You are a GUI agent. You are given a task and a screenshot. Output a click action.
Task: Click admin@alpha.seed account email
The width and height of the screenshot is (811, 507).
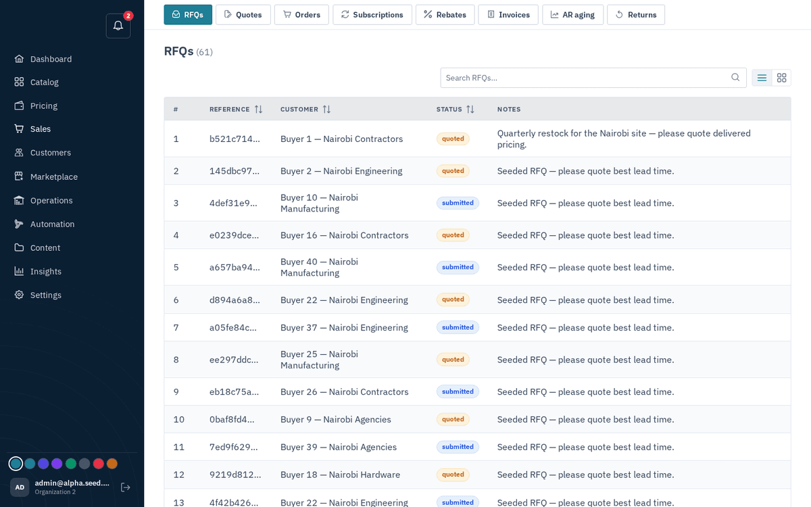click(72, 483)
